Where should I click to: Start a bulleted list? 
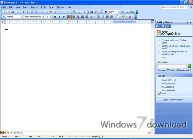103,16
